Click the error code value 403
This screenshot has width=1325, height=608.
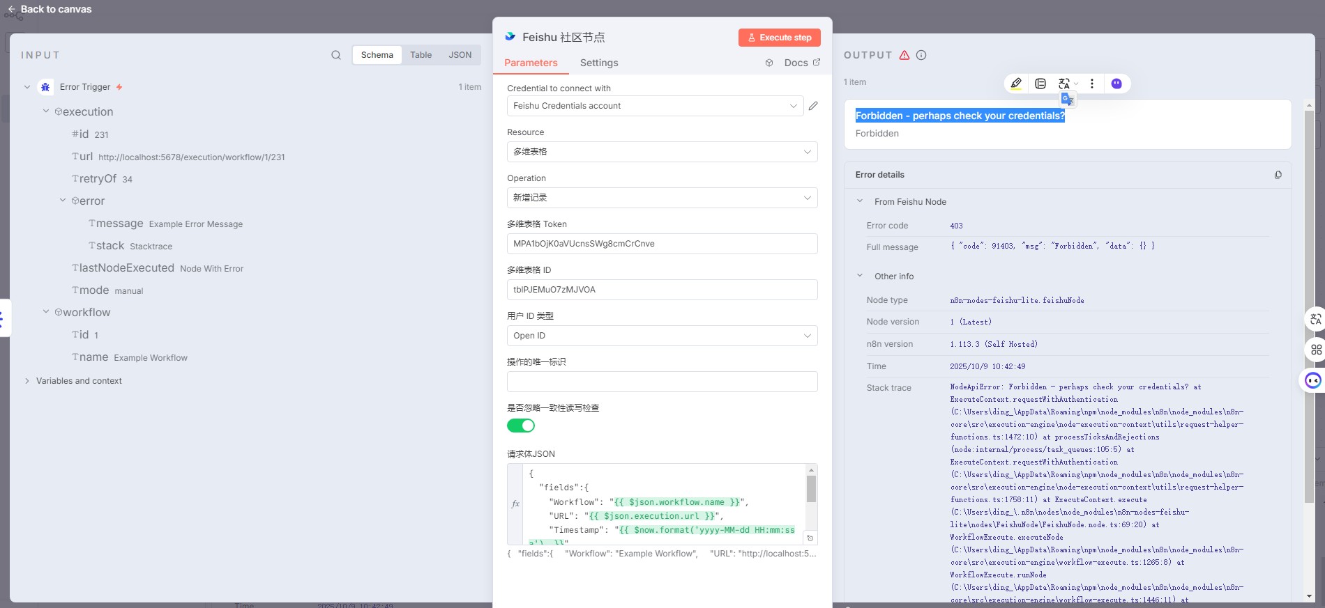956,226
